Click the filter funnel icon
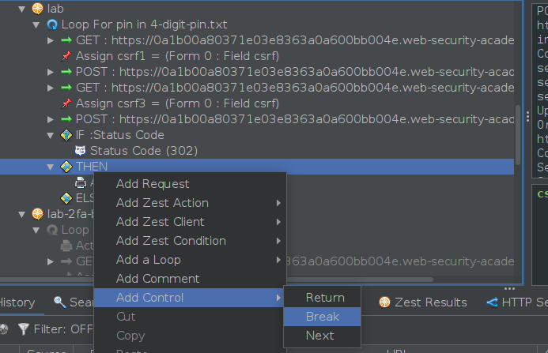548x353 pixels. coord(25,329)
